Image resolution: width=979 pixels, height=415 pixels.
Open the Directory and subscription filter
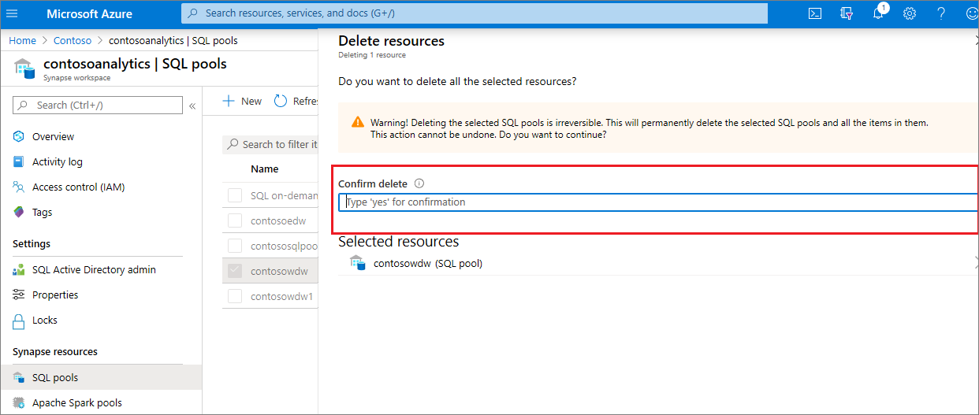coord(847,13)
